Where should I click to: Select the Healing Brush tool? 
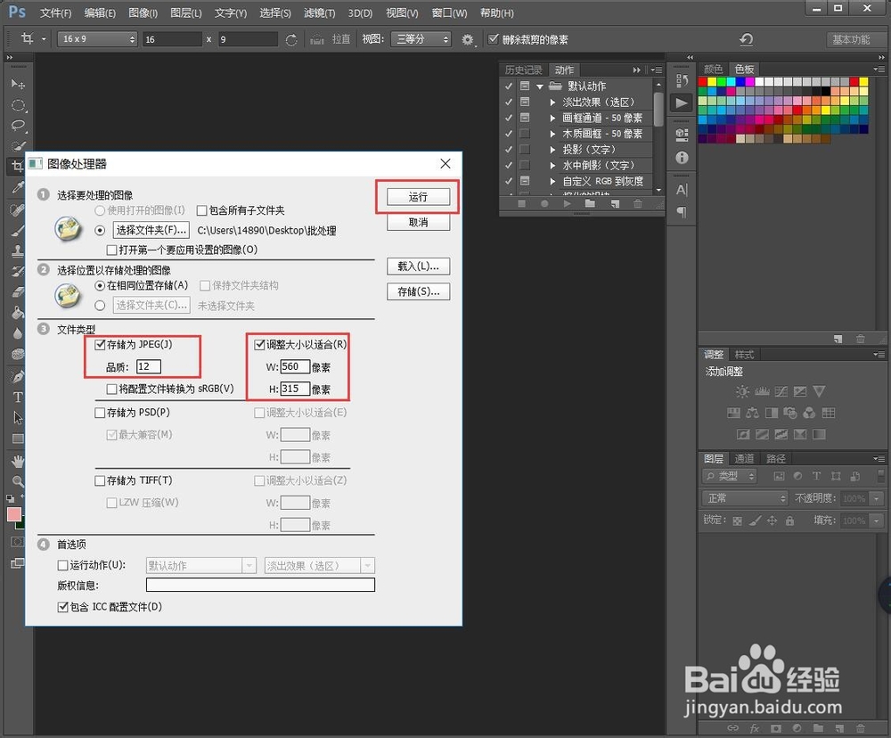[18, 209]
